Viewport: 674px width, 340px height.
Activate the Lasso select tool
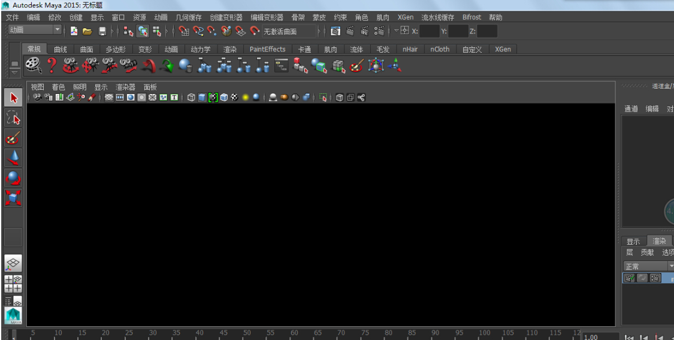coord(13,118)
